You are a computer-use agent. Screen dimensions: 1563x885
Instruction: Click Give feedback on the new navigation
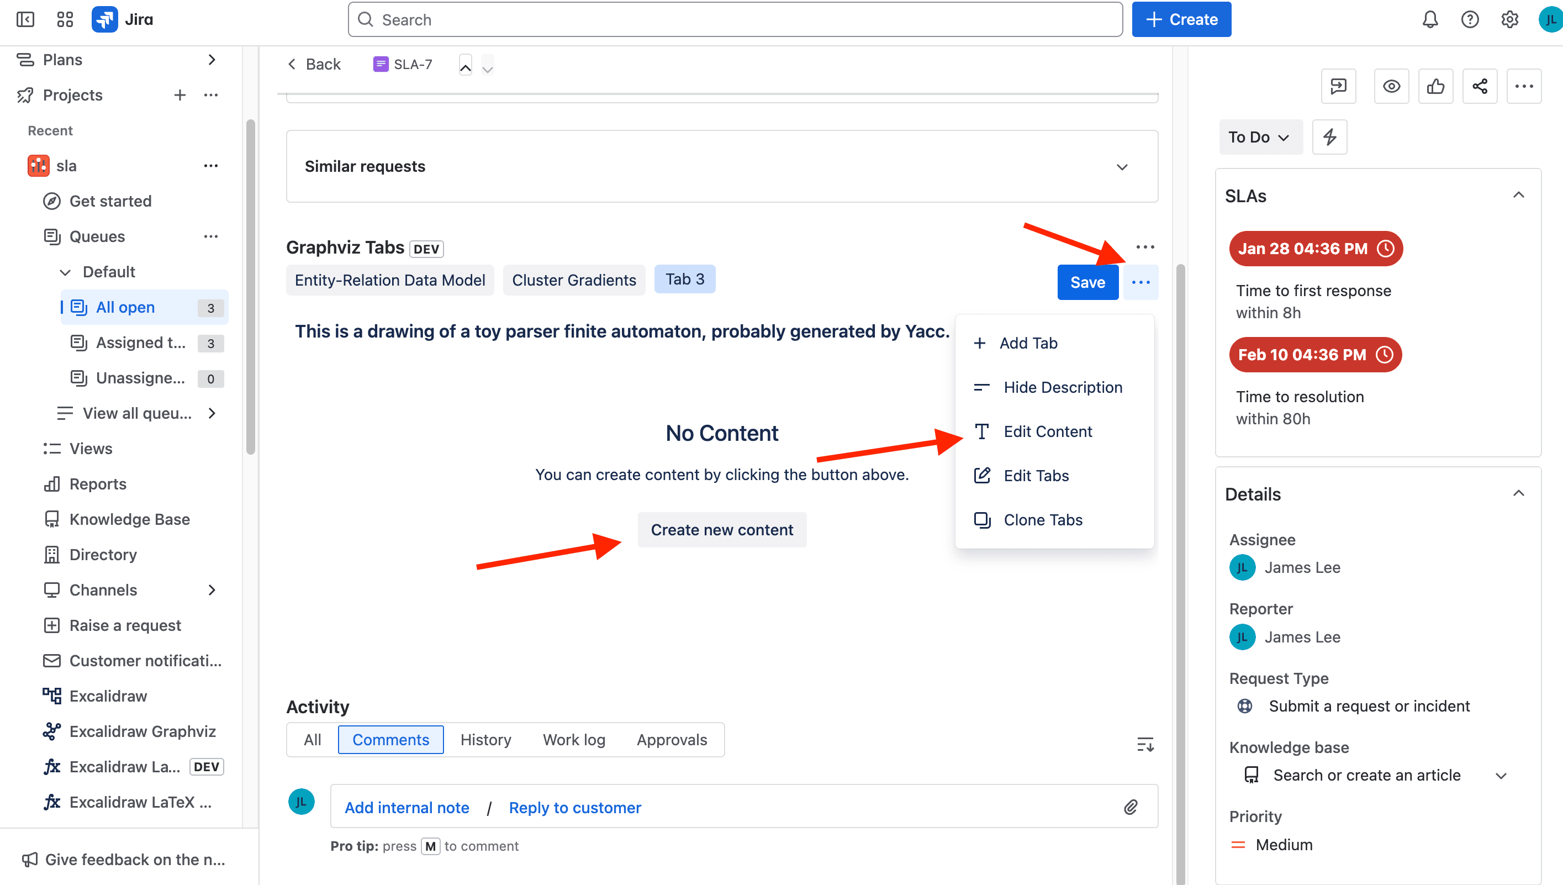pos(124,859)
